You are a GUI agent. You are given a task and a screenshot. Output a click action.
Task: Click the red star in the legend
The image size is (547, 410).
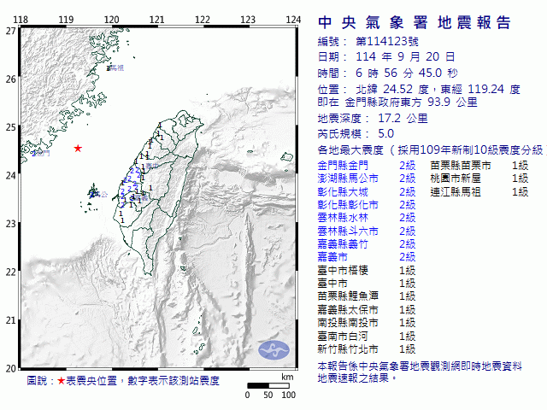(61, 381)
